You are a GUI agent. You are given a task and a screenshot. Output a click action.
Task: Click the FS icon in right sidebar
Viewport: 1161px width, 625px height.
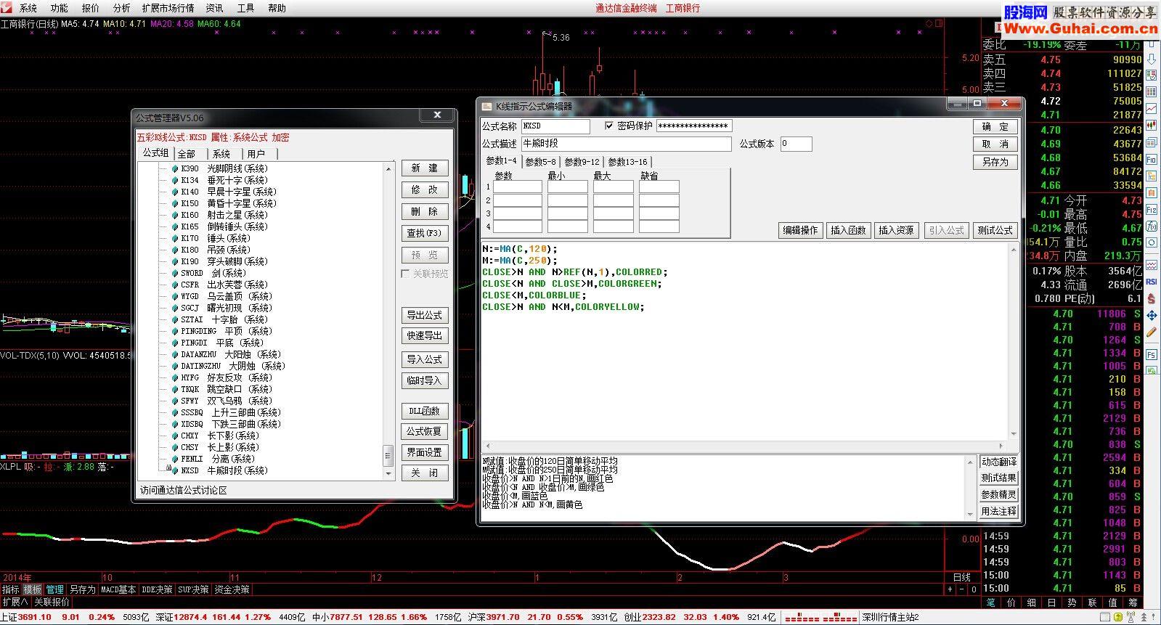pos(1152,354)
